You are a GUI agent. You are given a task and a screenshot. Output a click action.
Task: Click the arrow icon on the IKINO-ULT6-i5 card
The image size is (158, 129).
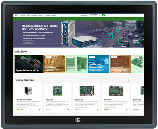coord(68,109)
